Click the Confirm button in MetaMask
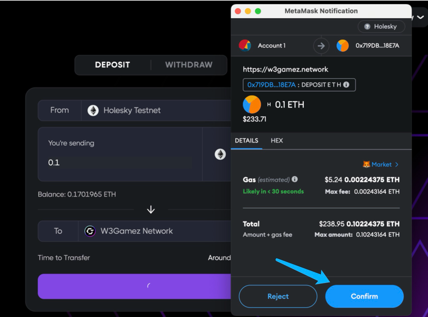 [364, 296]
